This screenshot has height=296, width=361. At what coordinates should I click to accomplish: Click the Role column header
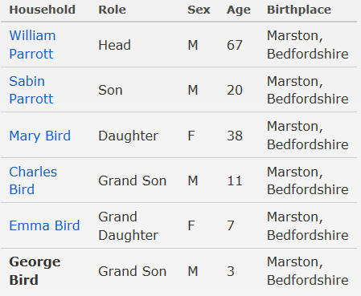[x=112, y=10]
